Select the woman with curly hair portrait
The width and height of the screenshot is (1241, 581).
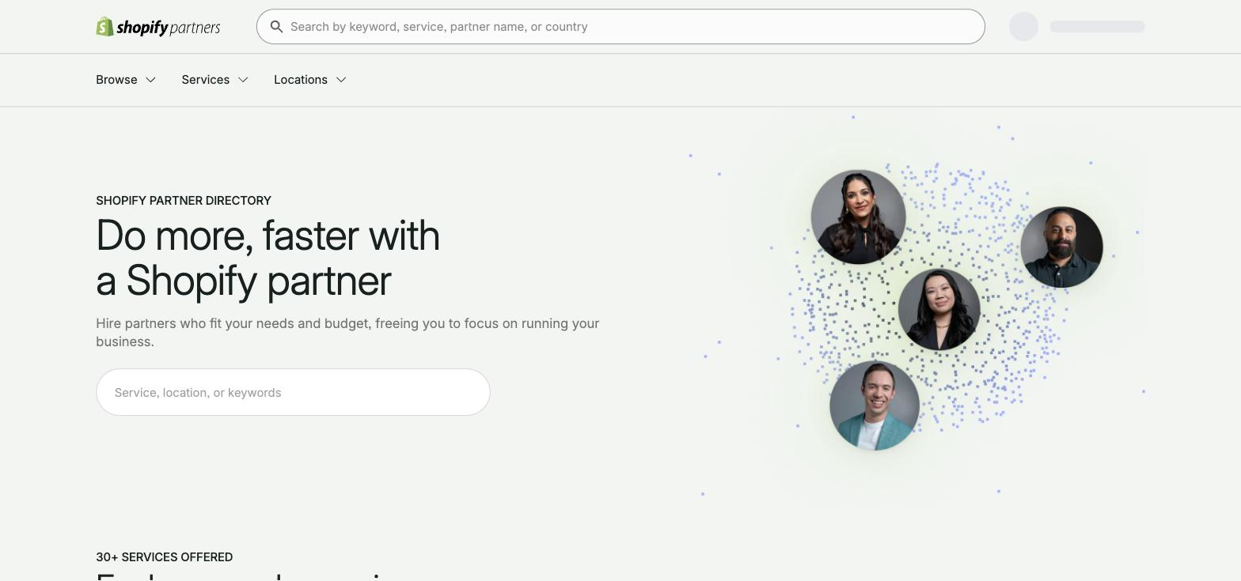[x=858, y=217]
